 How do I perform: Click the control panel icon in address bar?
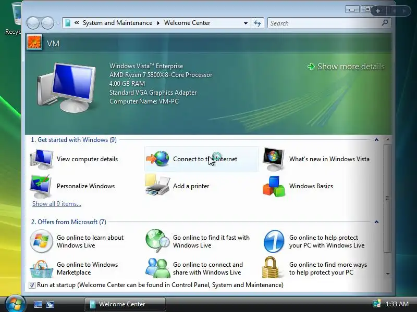pos(68,23)
